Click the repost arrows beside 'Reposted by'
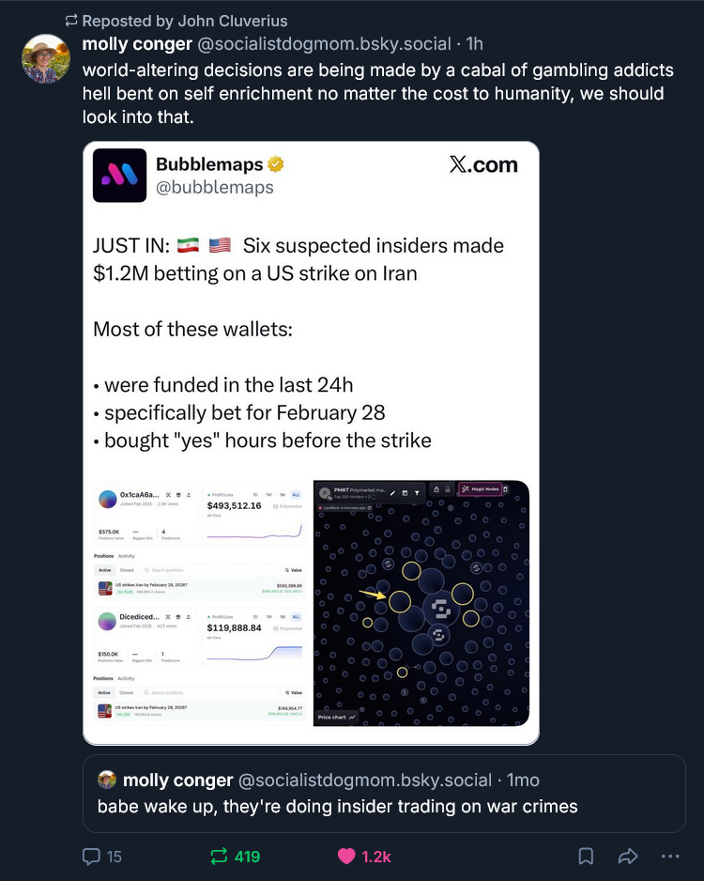The width and height of the screenshot is (704, 881). (70, 21)
